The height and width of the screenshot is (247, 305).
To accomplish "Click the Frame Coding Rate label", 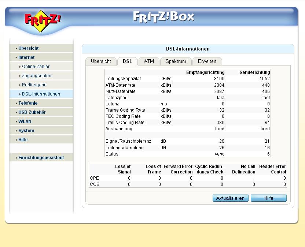I will [x=125, y=110].
